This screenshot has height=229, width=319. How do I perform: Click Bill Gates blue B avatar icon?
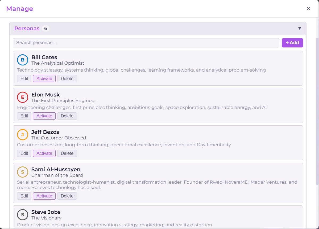(23, 60)
